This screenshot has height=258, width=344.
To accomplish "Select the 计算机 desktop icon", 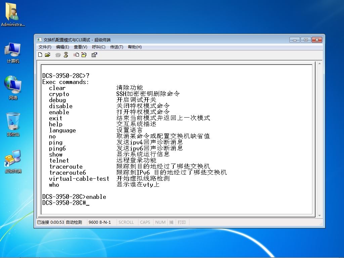I will [x=13, y=53].
